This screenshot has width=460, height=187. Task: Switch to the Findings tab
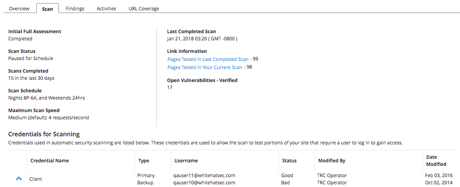tap(75, 9)
